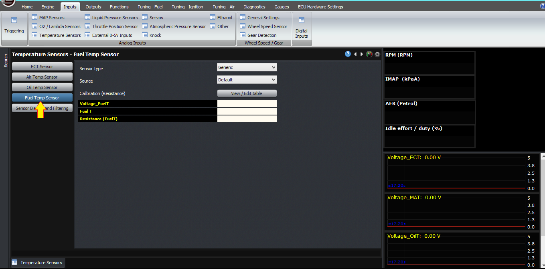Select Temperature Sensors bottom tab
The image size is (545, 269).
(37, 263)
